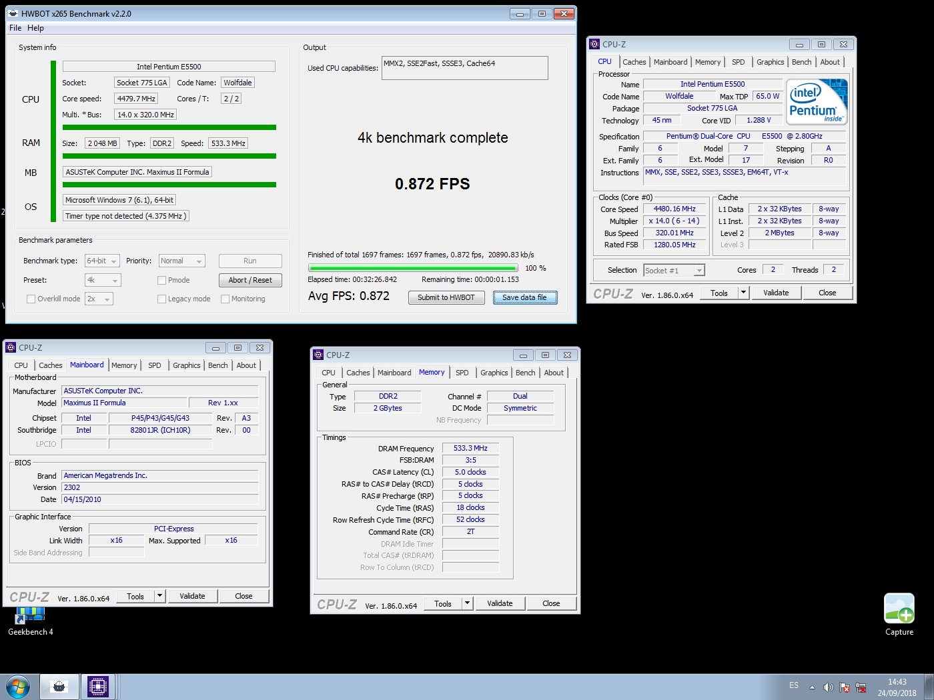The height and width of the screenshot is (700, 934).
Task: Click the network tray icon
Action: [x=861, y=687]
